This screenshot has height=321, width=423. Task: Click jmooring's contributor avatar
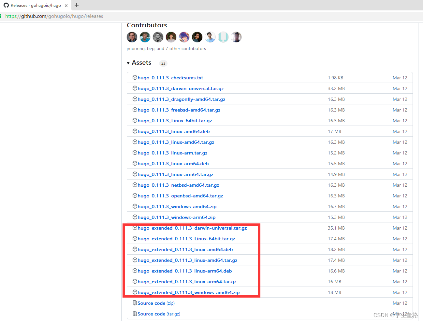tap(132, 37)
